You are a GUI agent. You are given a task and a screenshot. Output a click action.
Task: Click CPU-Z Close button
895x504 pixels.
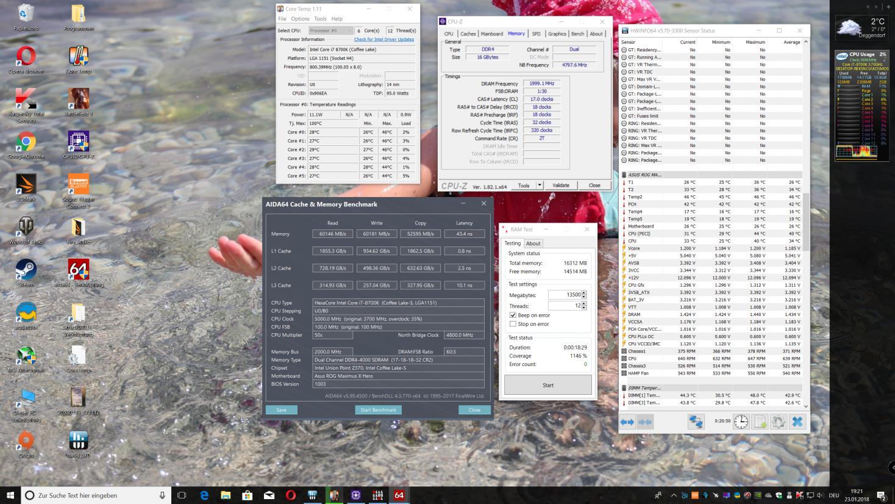click(x=594, y=185)
